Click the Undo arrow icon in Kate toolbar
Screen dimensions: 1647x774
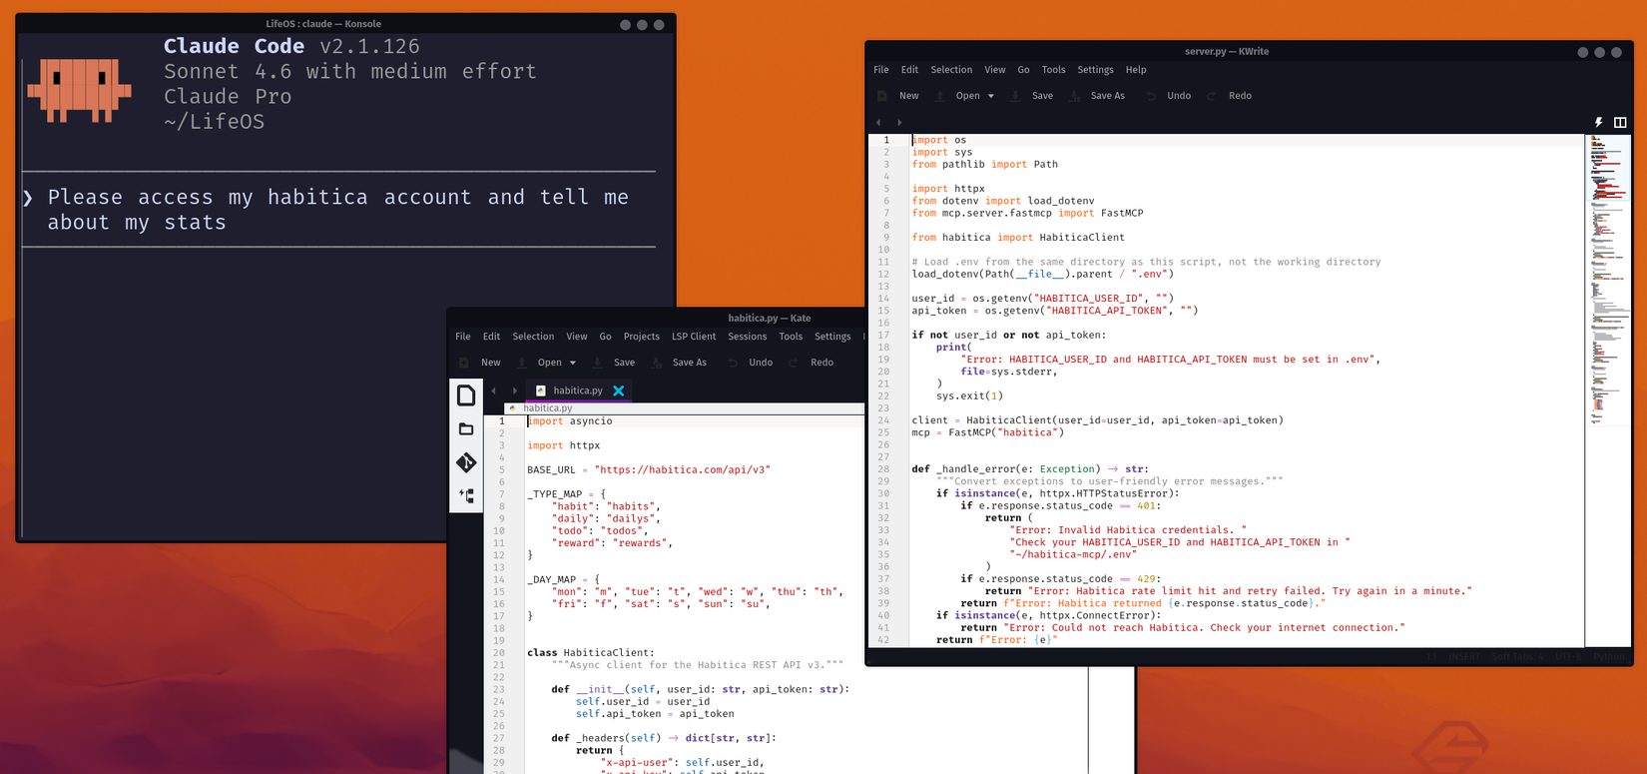click(x=733, y=363)
